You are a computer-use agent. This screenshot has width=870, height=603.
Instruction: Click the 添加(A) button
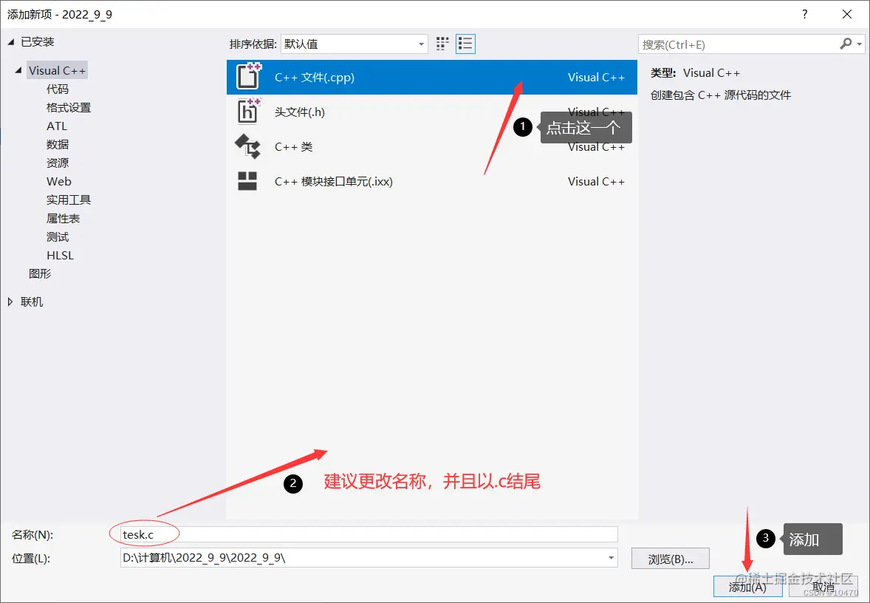pos(747,586)
